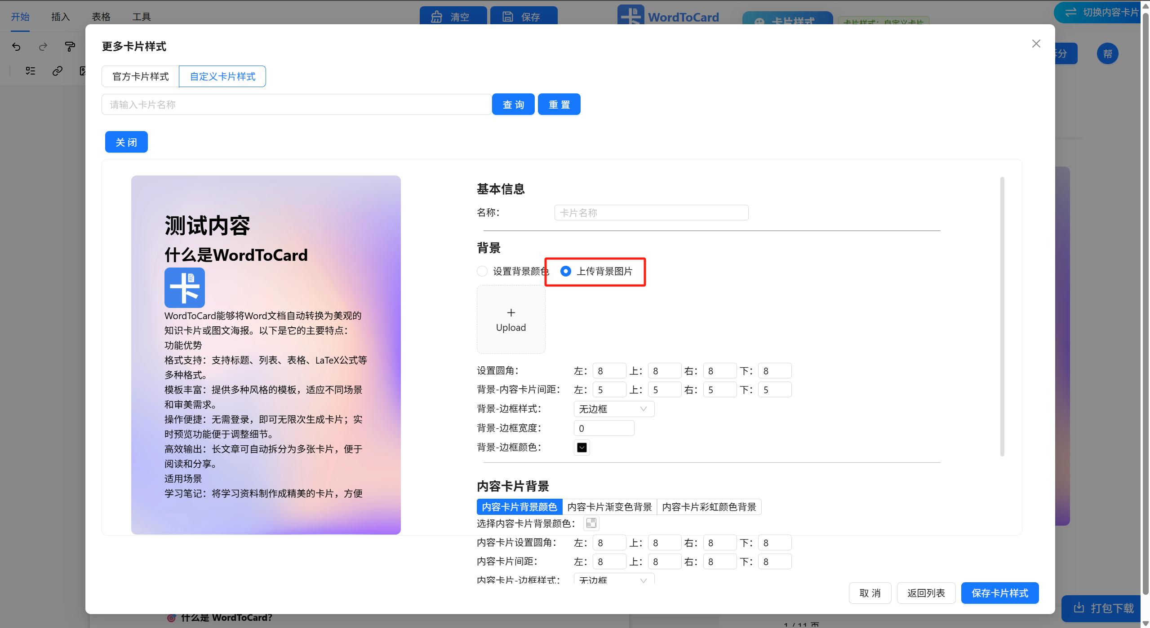Switch to 自定义卡片样式 tab
This screenshot has height=628, width=1150.
(222, 76)
